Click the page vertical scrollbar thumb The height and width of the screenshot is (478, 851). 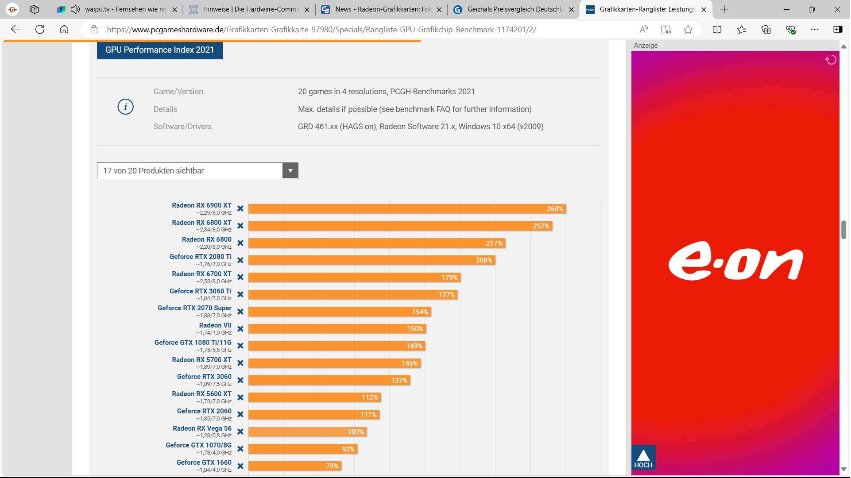[843, 229]
